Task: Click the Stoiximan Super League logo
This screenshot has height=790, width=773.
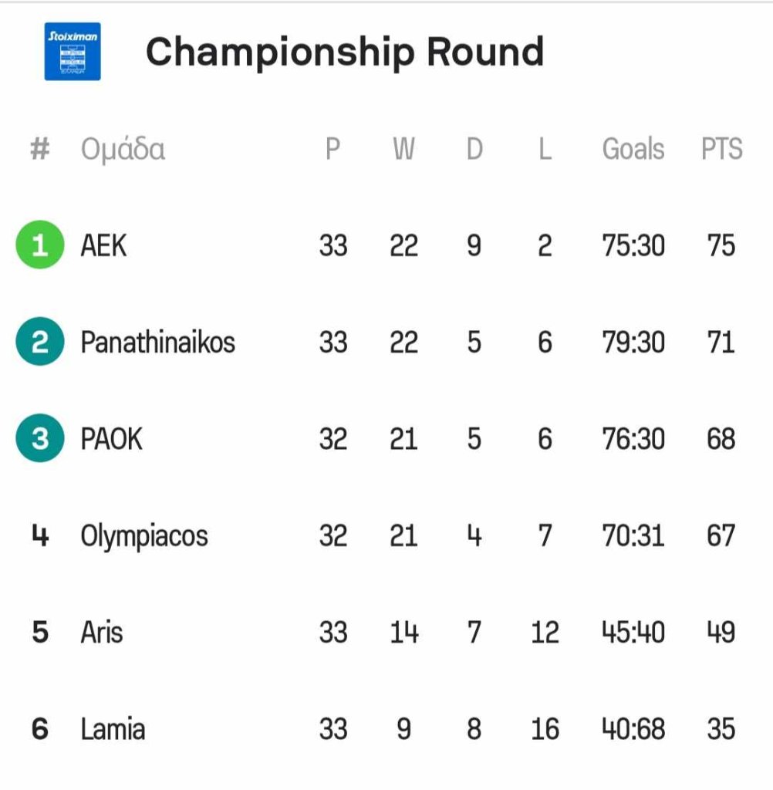Action: coord(73,52)
